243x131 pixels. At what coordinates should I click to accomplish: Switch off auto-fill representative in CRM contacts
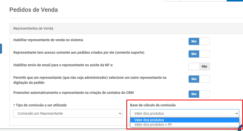tap(199, 94)
